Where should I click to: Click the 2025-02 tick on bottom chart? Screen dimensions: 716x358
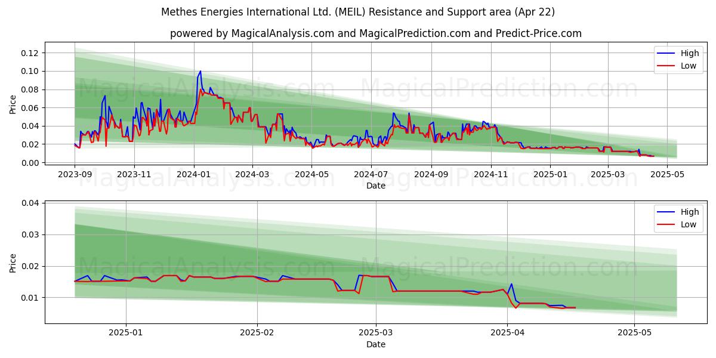click(x=257, y=333)
